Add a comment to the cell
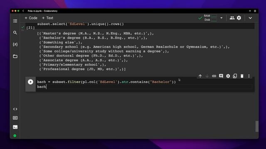The height and width of the screenshot is (149, 266). pos(221,76)
